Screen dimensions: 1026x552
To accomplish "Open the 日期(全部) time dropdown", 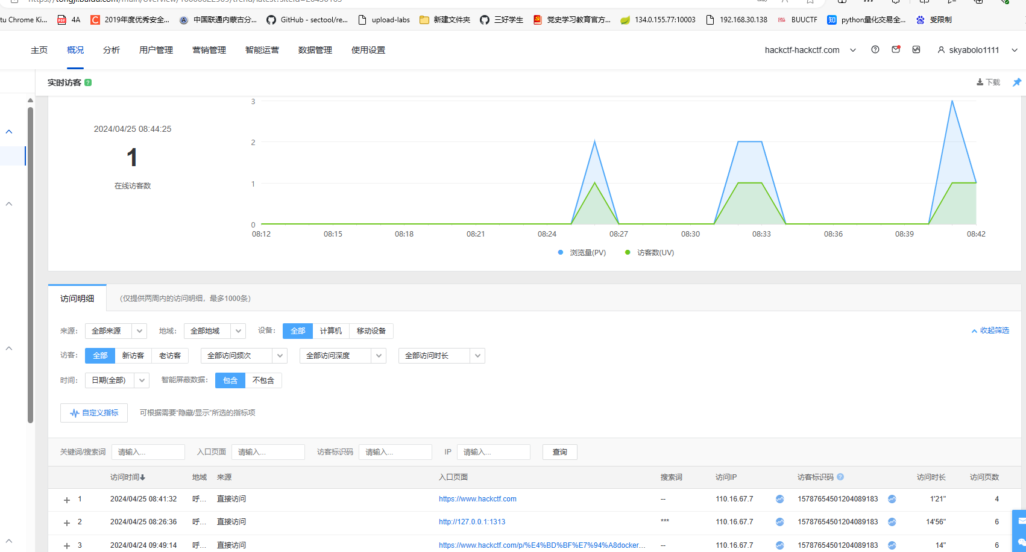I will 117,380.
